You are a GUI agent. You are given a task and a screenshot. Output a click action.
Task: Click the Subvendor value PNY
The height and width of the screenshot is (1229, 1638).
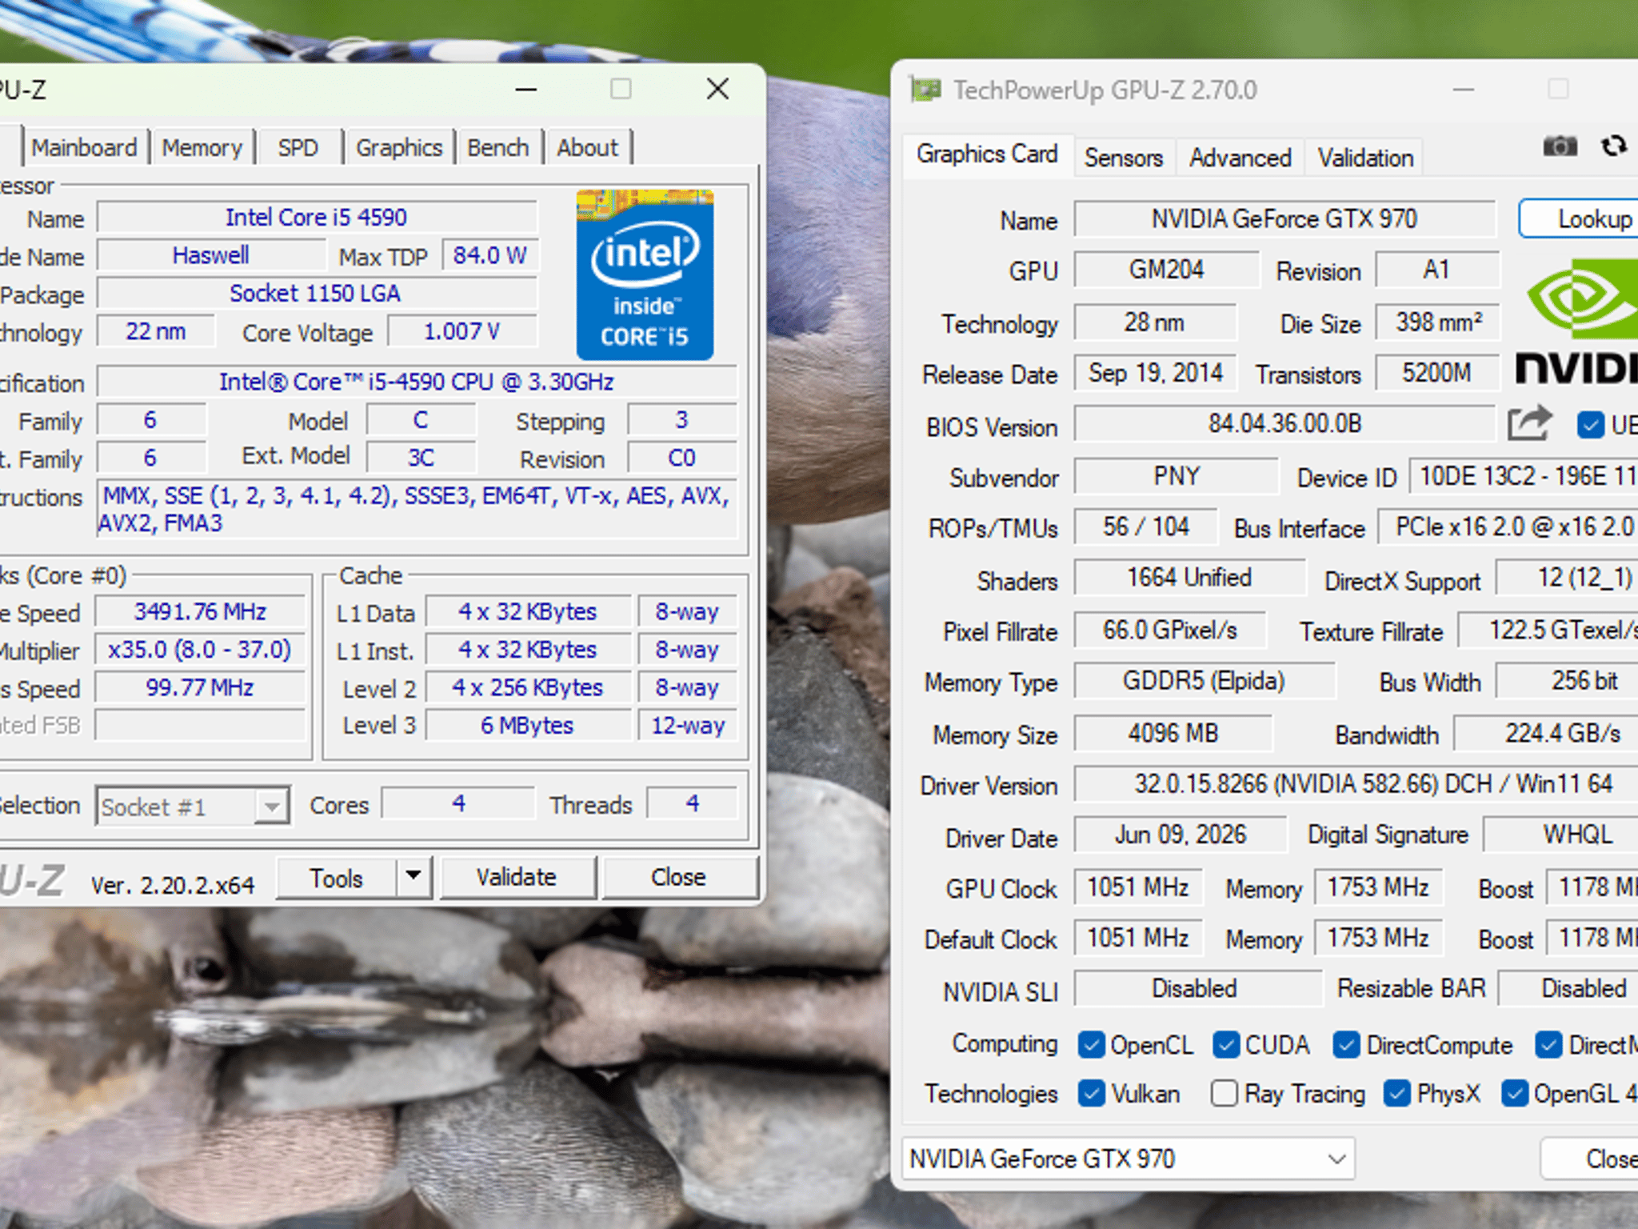tap(1177, 476)
